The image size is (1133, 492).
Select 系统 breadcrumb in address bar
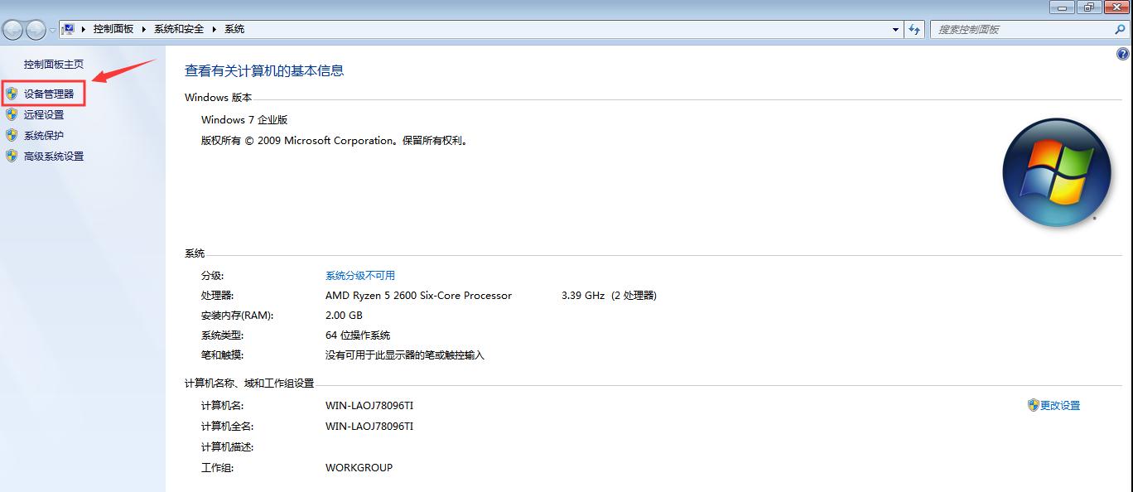(x=234, y=29)
